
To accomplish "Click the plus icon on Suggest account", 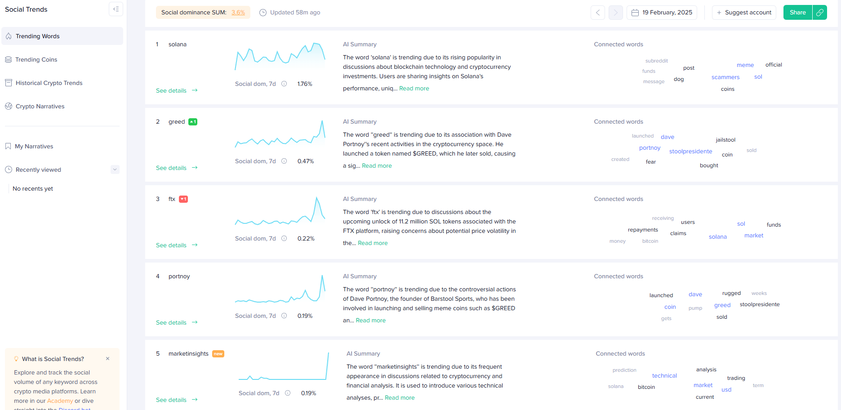I will coord(719,13).
